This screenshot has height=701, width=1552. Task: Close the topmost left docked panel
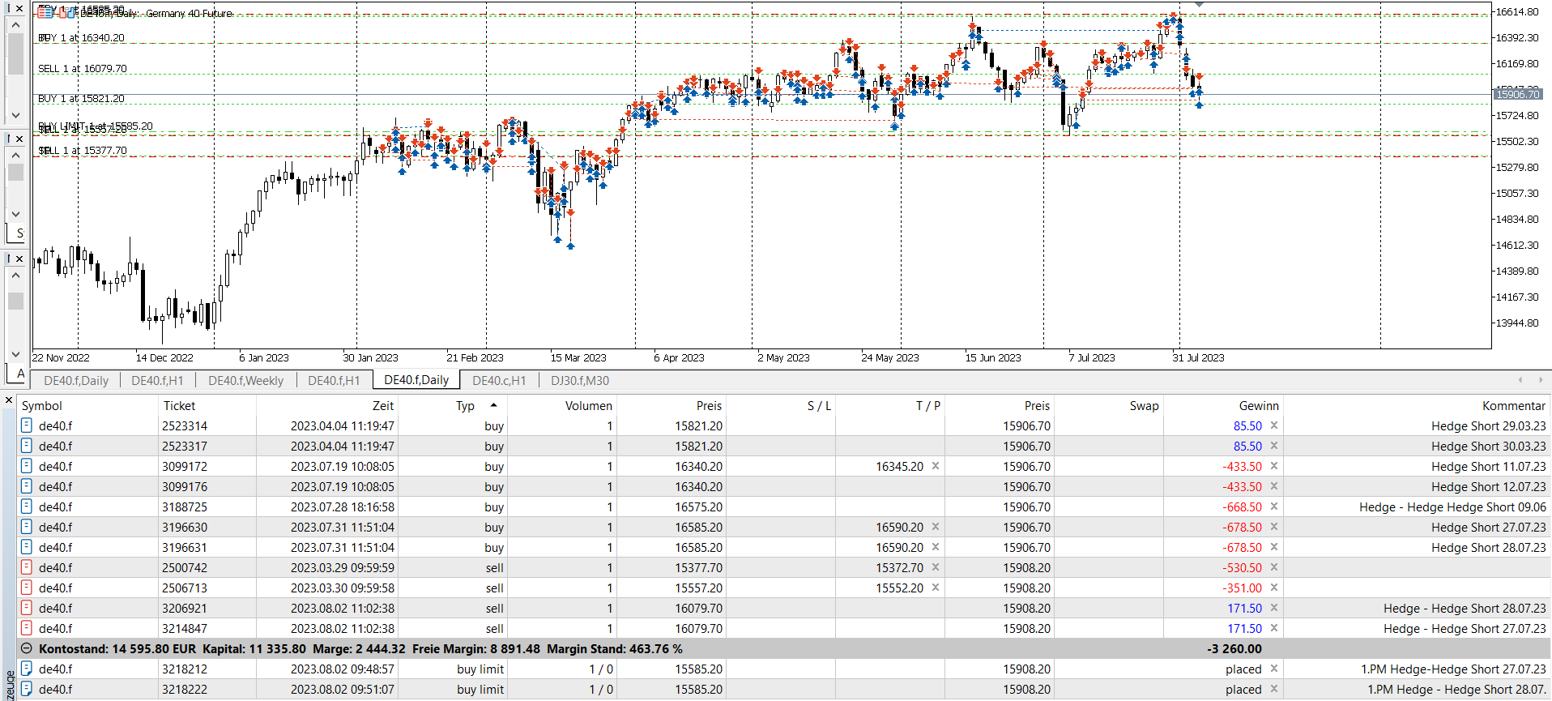[19, 8]
